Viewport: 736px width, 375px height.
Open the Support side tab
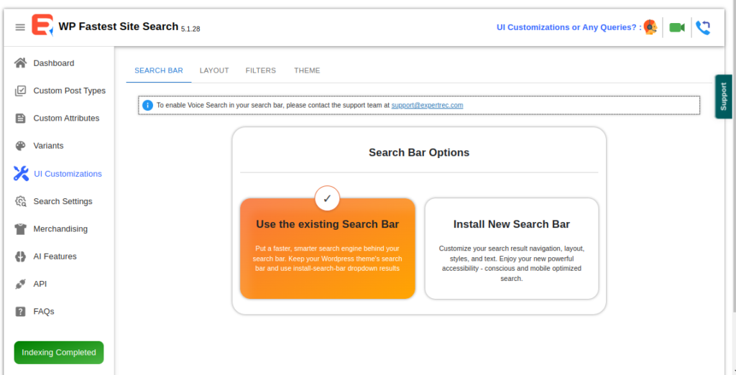tap(723, 97)
